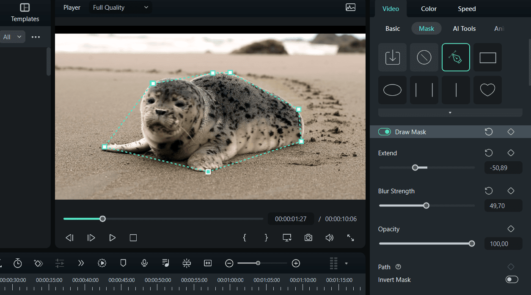This screenshot has height=295, width=531.
Task: Toggle the Draw Mask switch off
Action: [x=384, y=132]
